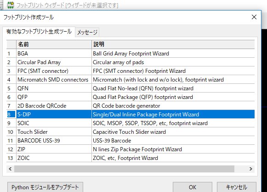
Task: Select BARCODE USS-39 entry
Action: tap(131, 141)
